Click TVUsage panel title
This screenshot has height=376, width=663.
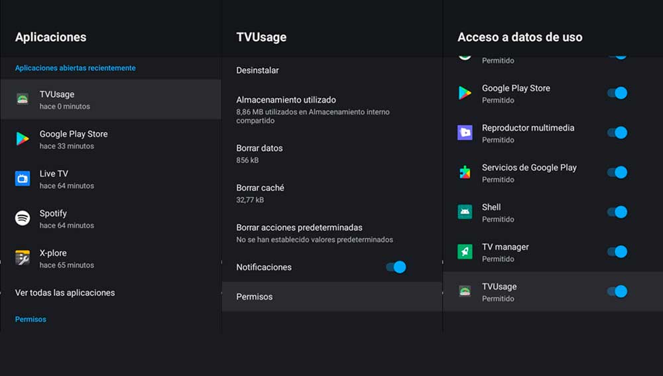tap(261, 36)
